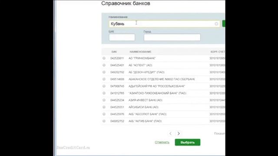Click bank name АБ "АСПЕКТ" (АО)
This screenshot has height=156, width=278.
click(140, 65)
